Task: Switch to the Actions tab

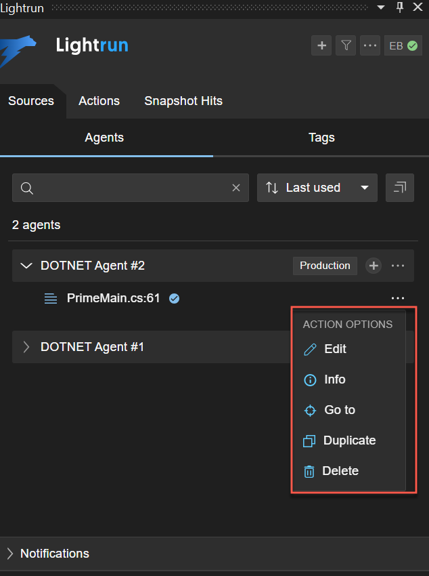Action: click(99, 101)
